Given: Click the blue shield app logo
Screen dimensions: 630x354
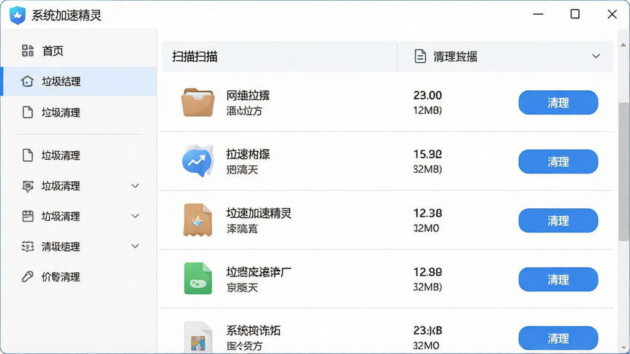Looking at the screenshot, I should pyautogui.click(x=17, y=15).
